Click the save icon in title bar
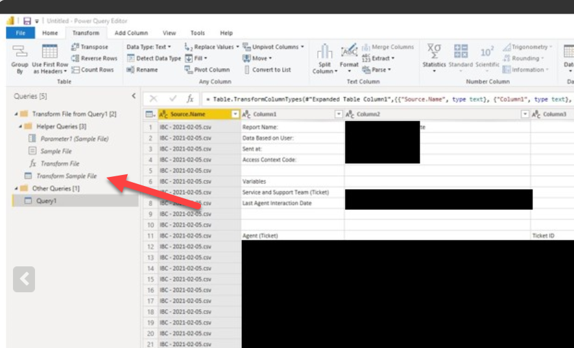Image resolution: width=574 pixels, height=348 pixels. [x=27, y=21]
